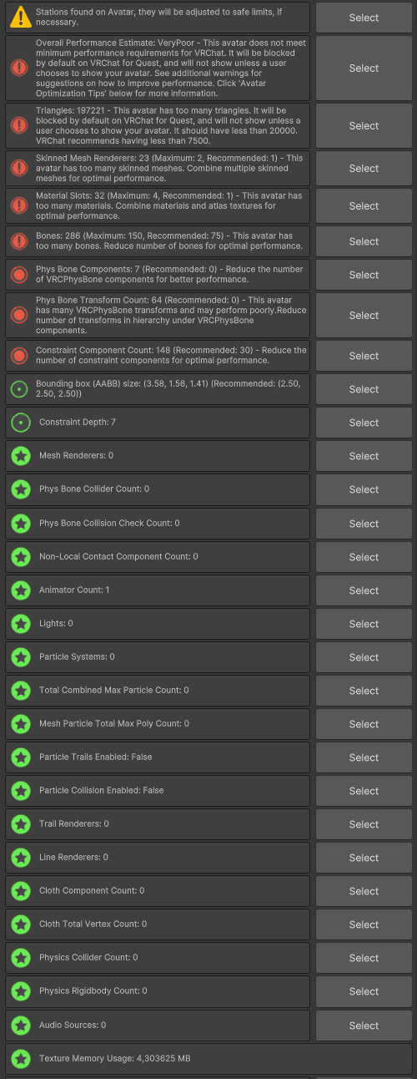Click the red error icon for Material Slots
The image size is (417, 1079).
pos(20,205)
